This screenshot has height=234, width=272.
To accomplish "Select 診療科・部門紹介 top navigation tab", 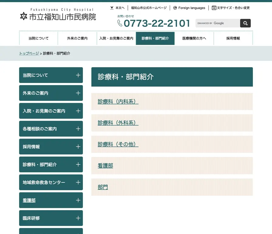I will pos(155,38).
